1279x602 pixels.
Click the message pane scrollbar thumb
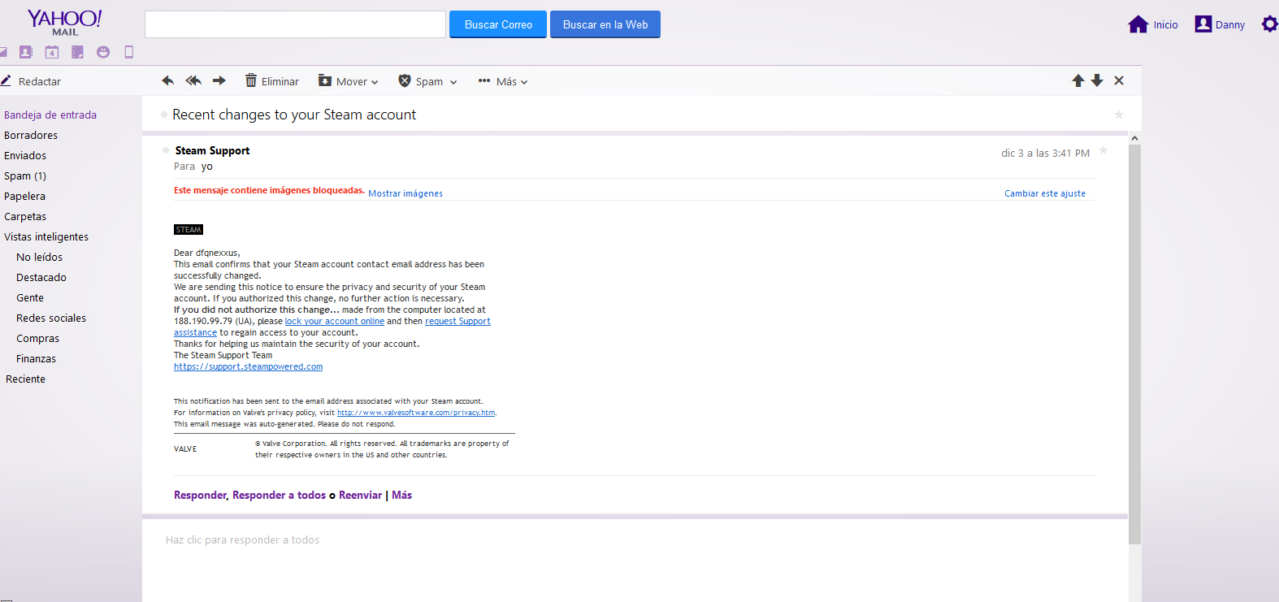click(x=1134, y=344)
